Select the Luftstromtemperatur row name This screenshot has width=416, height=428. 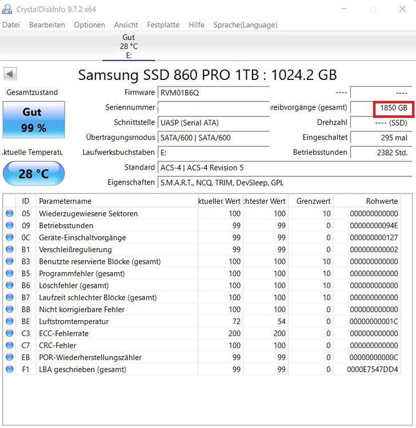pos(74,321)
